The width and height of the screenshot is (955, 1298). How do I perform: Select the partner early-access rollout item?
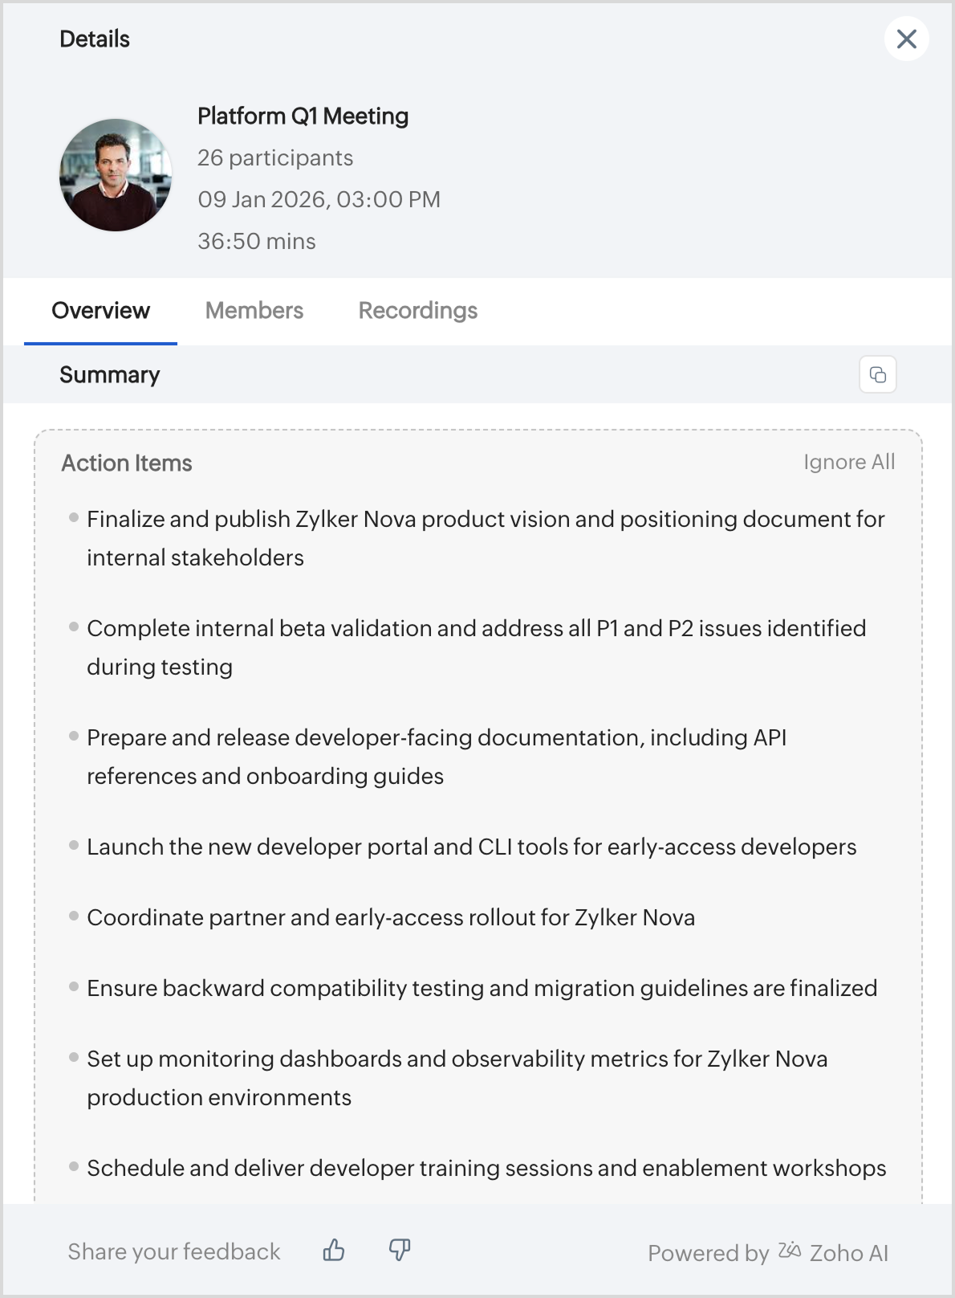pyautogui.click(x=390, y=918)
